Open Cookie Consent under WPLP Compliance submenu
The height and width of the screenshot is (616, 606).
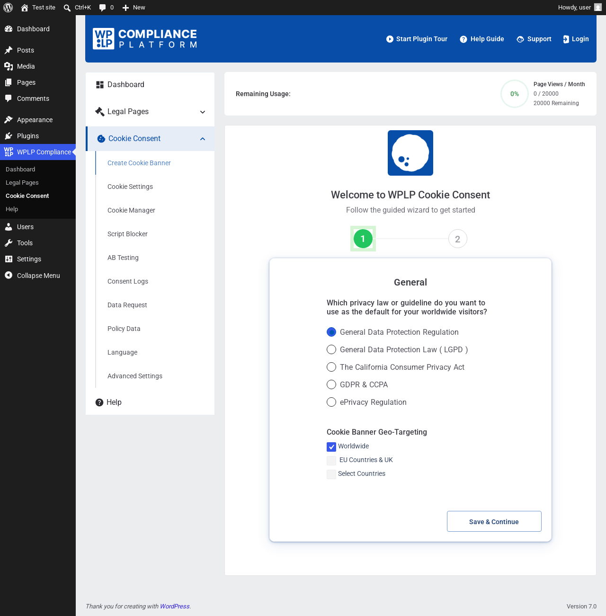(27, 196)
